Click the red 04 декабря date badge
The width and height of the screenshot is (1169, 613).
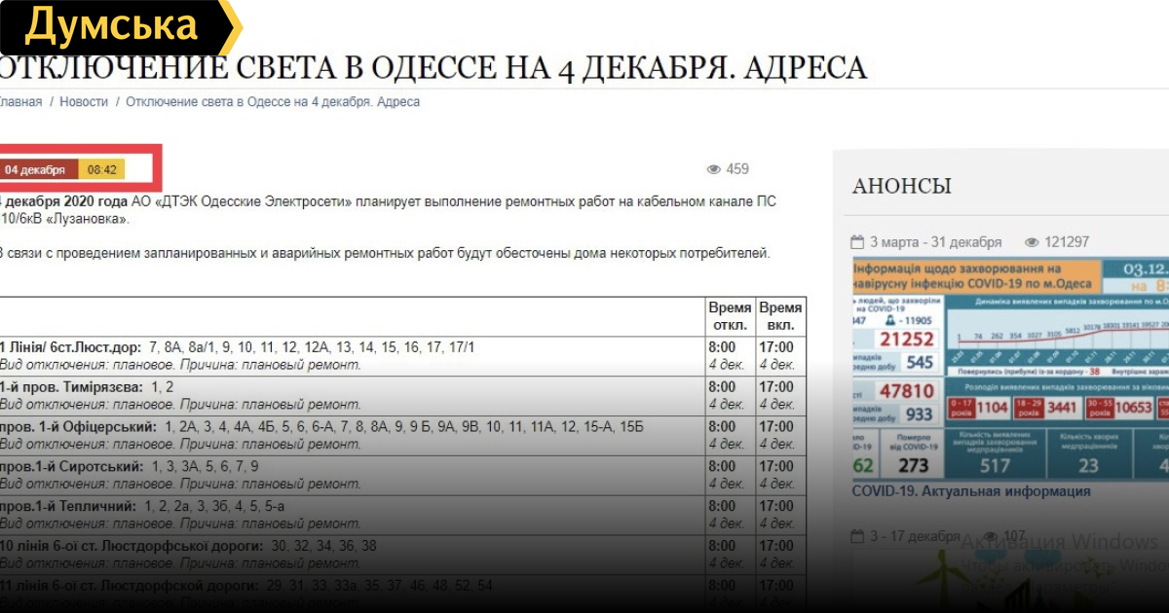(x=36, y=170)
